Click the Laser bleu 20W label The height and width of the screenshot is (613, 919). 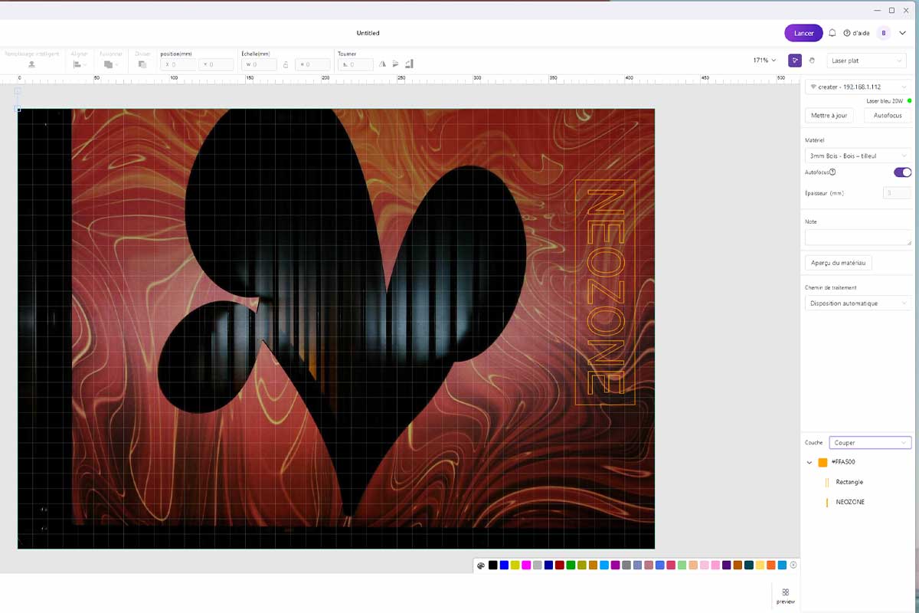[x=885, y=100]
